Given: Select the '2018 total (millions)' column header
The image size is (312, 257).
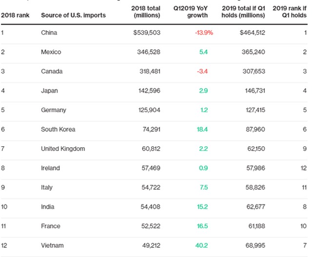Looking at the screenshot, I should [x=146, y=12].
